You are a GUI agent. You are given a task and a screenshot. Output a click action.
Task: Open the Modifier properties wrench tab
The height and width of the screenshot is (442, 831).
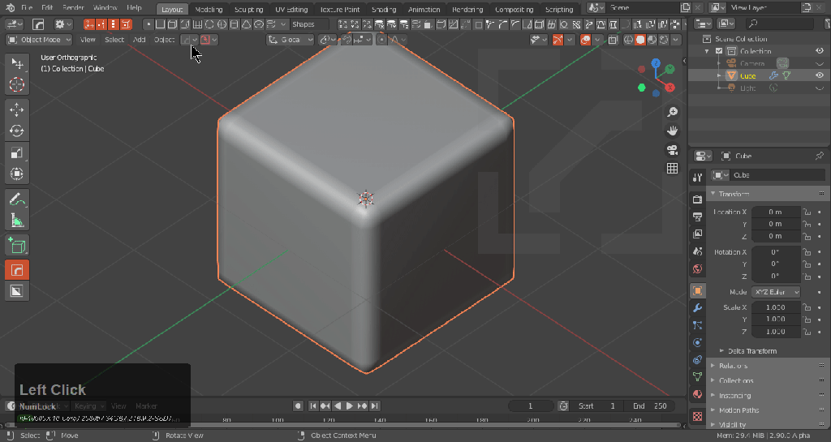(x=697, y=307)
